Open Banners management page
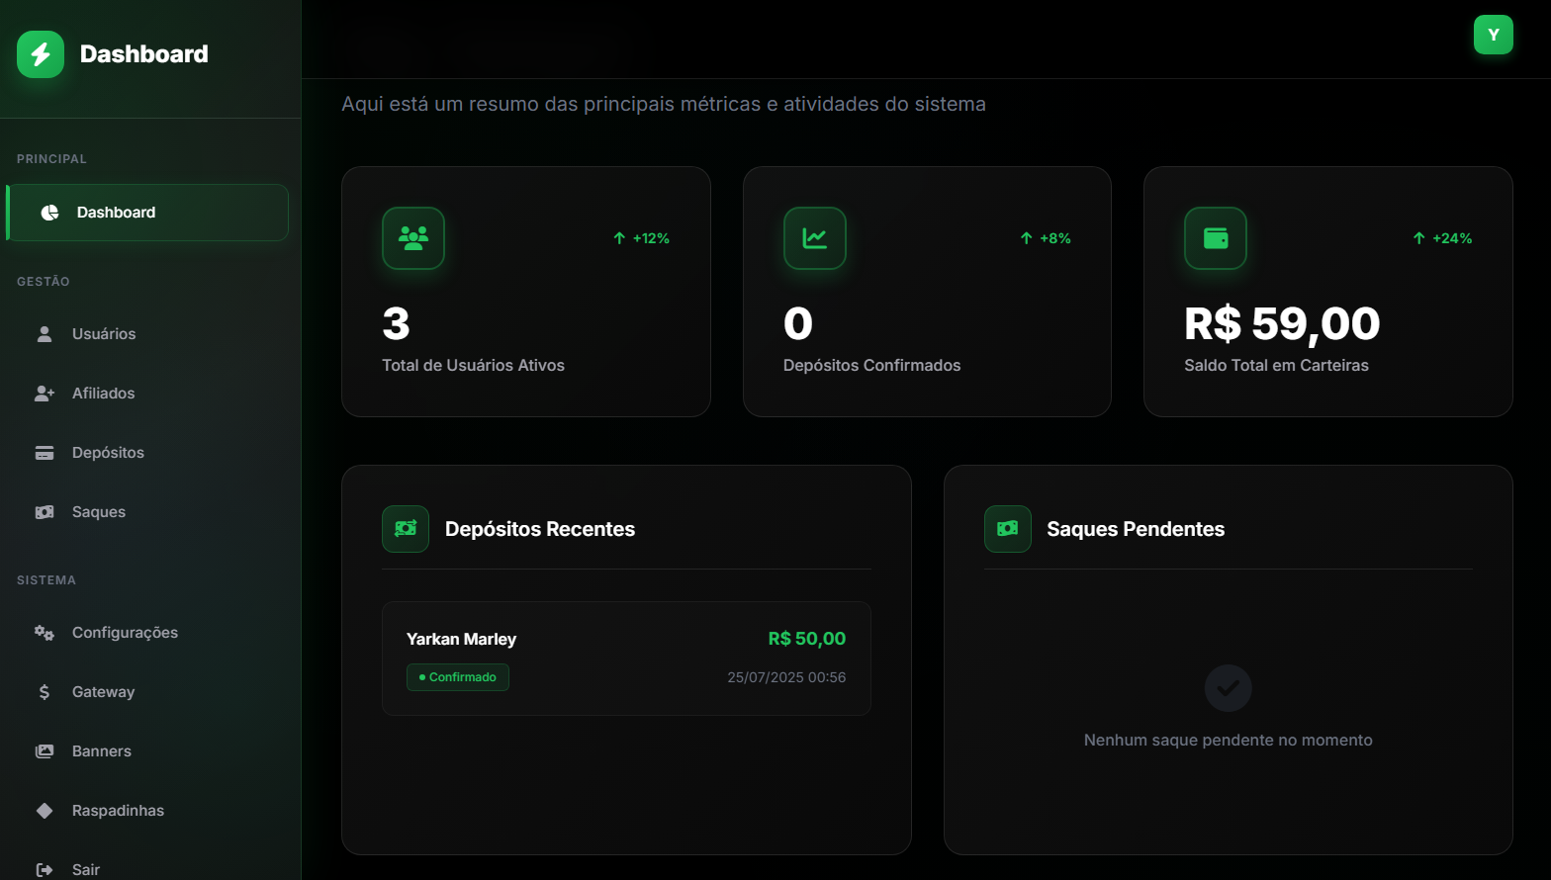 tap(101, 751)
